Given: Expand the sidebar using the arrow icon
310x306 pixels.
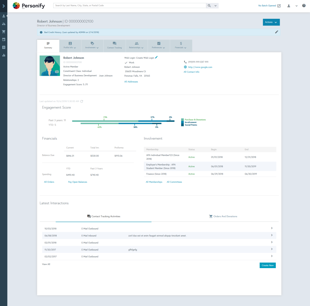Looking at the screenshot, I should [x=4, y=6].
